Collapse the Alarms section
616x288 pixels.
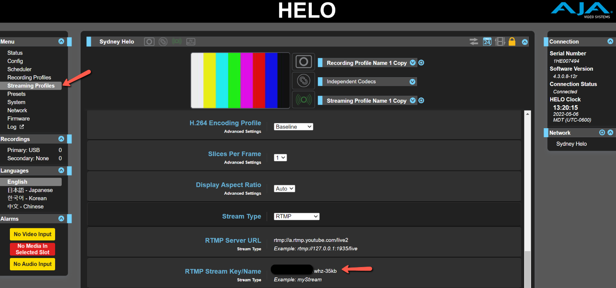[61, 219]
